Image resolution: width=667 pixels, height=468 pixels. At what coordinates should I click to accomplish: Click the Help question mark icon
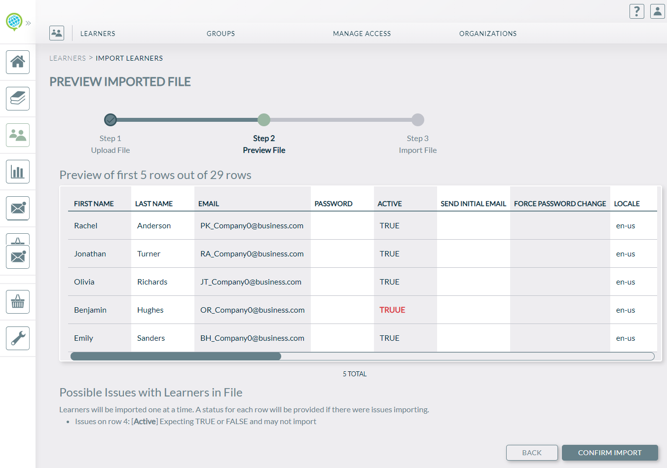636,11
